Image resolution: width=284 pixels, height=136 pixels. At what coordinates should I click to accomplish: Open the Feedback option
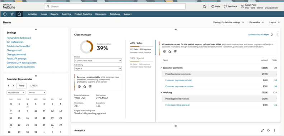click(x=231, y=6)
